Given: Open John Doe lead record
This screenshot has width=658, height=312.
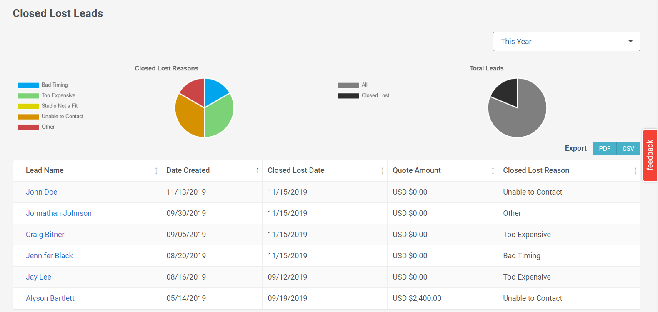Looking at the screenshot, I should point(41,192).
